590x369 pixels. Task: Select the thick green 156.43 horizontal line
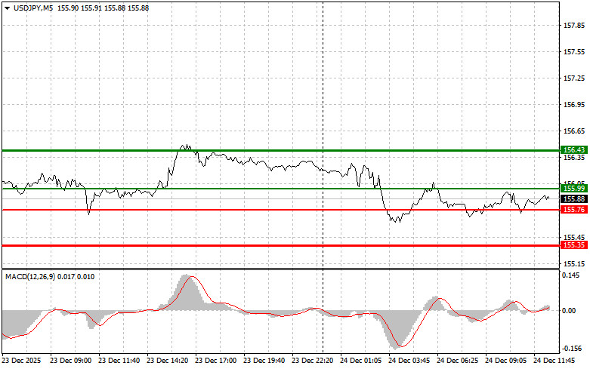281,151
